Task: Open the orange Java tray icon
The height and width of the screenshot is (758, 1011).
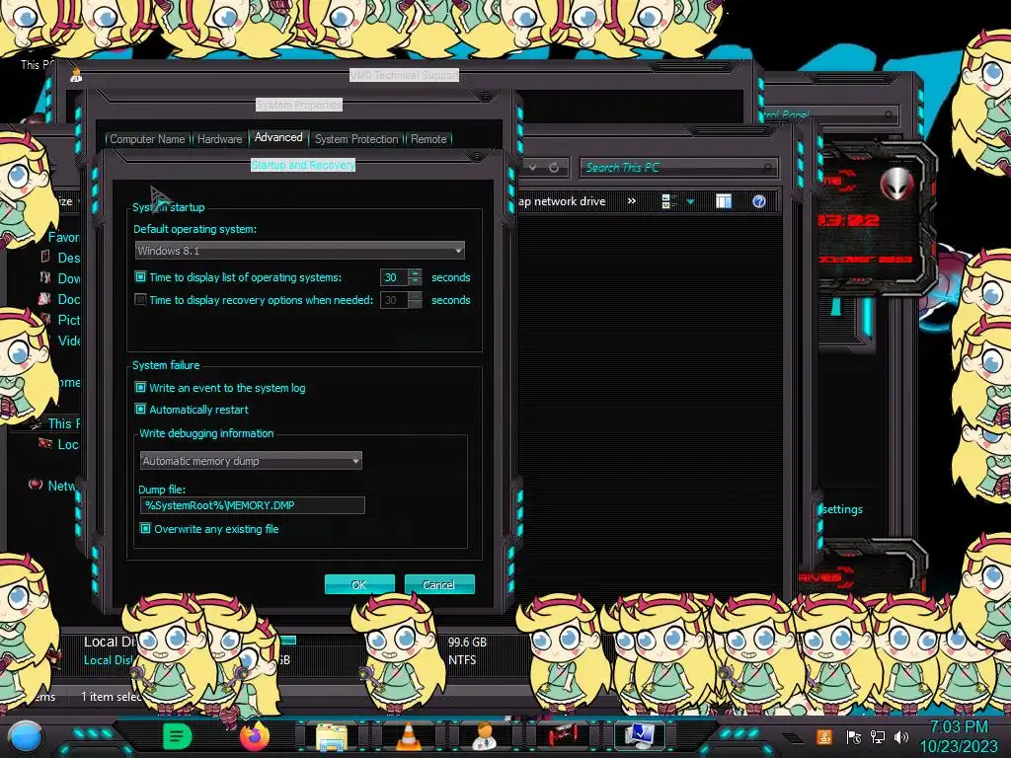Action: (x=823, y=736)
